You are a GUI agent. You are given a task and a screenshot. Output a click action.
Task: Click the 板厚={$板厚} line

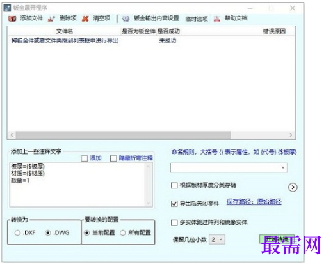point(28,166)
